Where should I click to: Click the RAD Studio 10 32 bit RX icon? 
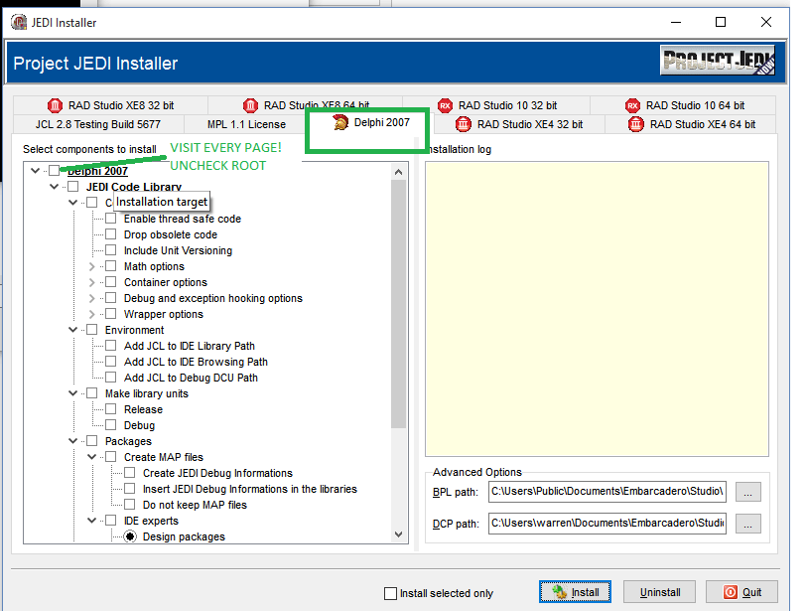click(x=446, y=105)
